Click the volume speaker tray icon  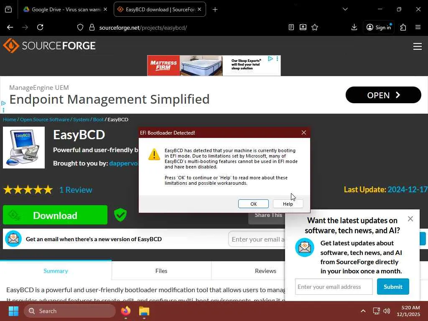(x=387, y=311)
